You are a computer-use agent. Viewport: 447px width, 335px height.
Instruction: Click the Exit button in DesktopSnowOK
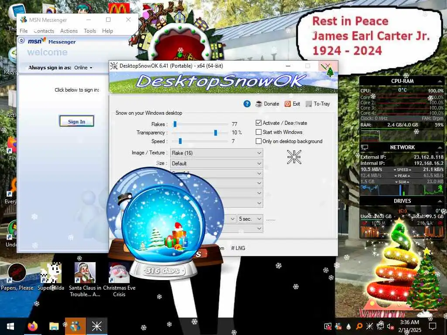click(292, 104)
